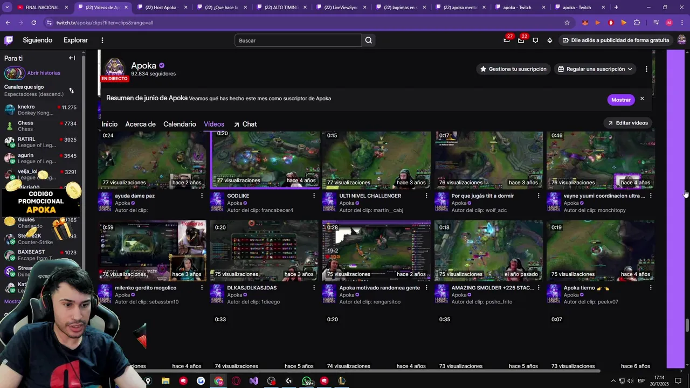This screenshot has width=690, height=388.
Task: Click Explorar in top navigation
Action: pos(75,40)
